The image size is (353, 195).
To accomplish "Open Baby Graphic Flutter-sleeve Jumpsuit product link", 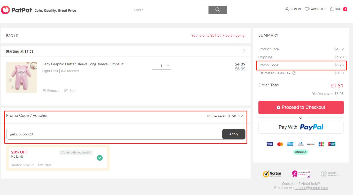I will pyautogui.click(x=83, y=64).
